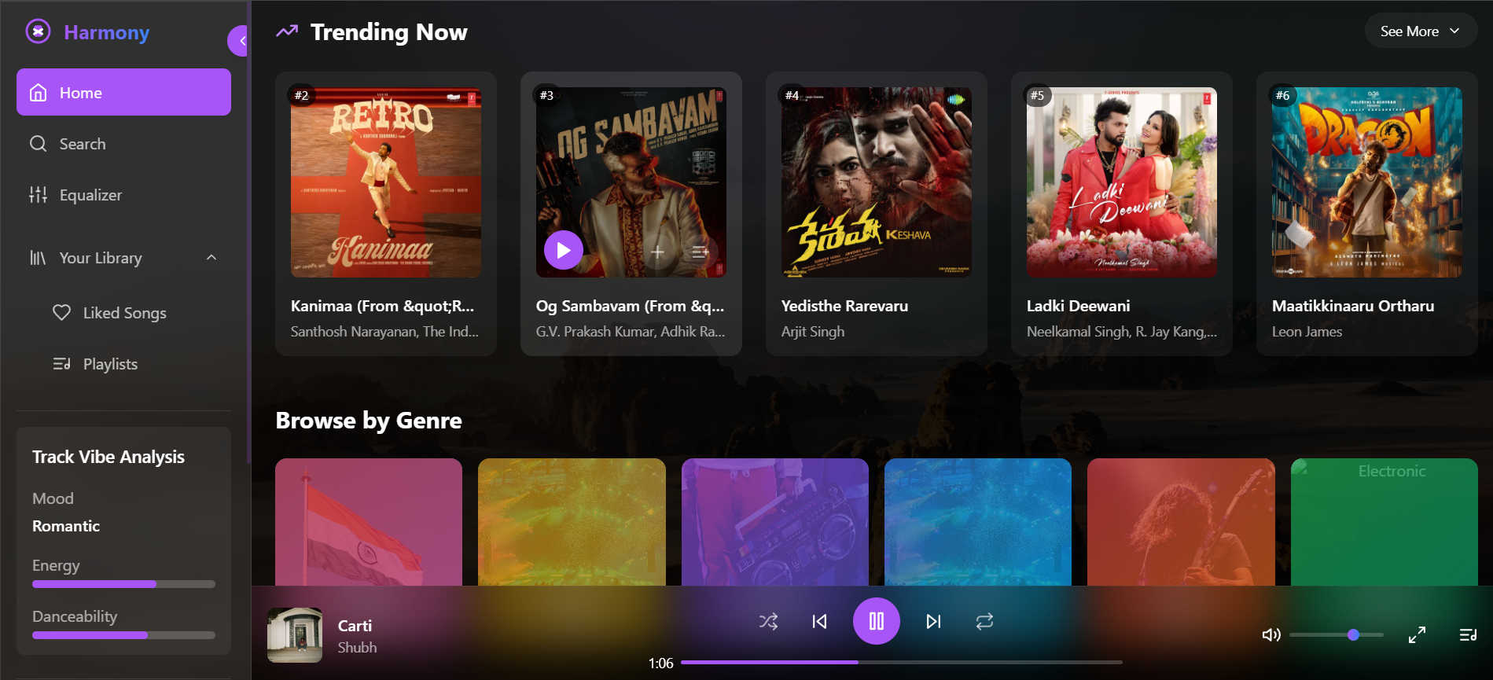Open Liked Songs in the library

pos(123,313)
